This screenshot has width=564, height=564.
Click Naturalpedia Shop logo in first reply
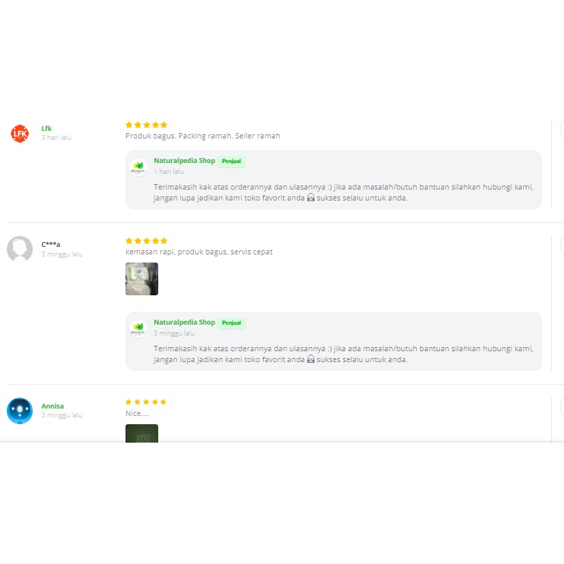[x=138, y=167]
